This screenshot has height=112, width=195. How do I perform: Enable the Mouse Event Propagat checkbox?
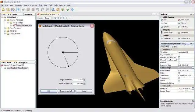point(179,60)
